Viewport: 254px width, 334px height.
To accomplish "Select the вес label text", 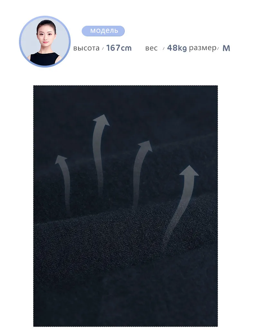I will pos(151,48).
